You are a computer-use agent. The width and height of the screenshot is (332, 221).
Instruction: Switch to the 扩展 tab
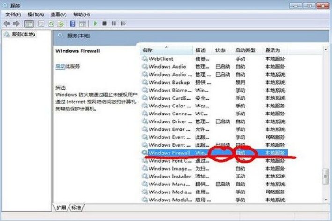point(61,207)
